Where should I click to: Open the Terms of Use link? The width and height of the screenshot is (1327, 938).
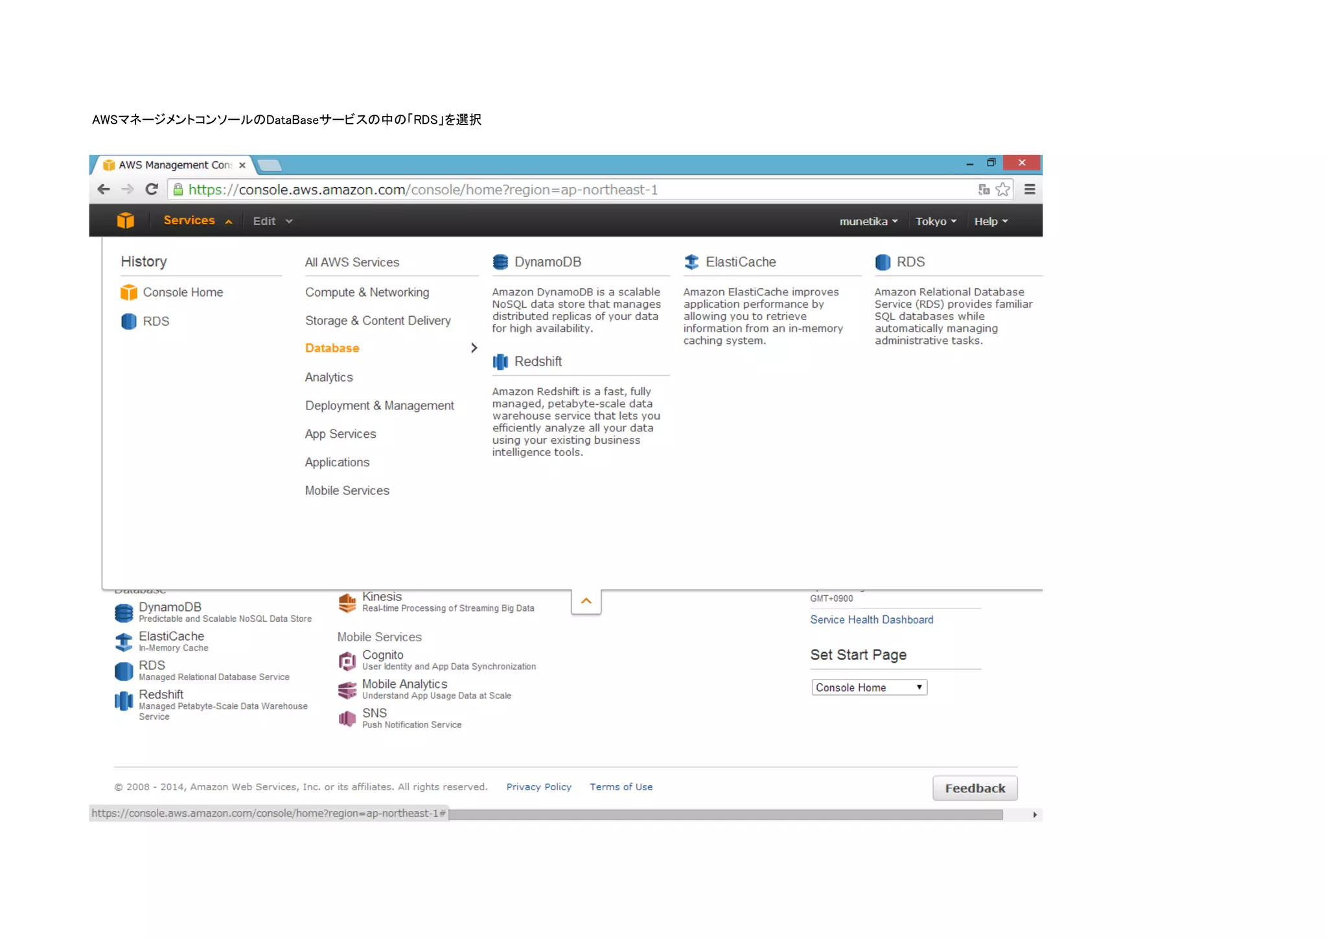[621, 787]
